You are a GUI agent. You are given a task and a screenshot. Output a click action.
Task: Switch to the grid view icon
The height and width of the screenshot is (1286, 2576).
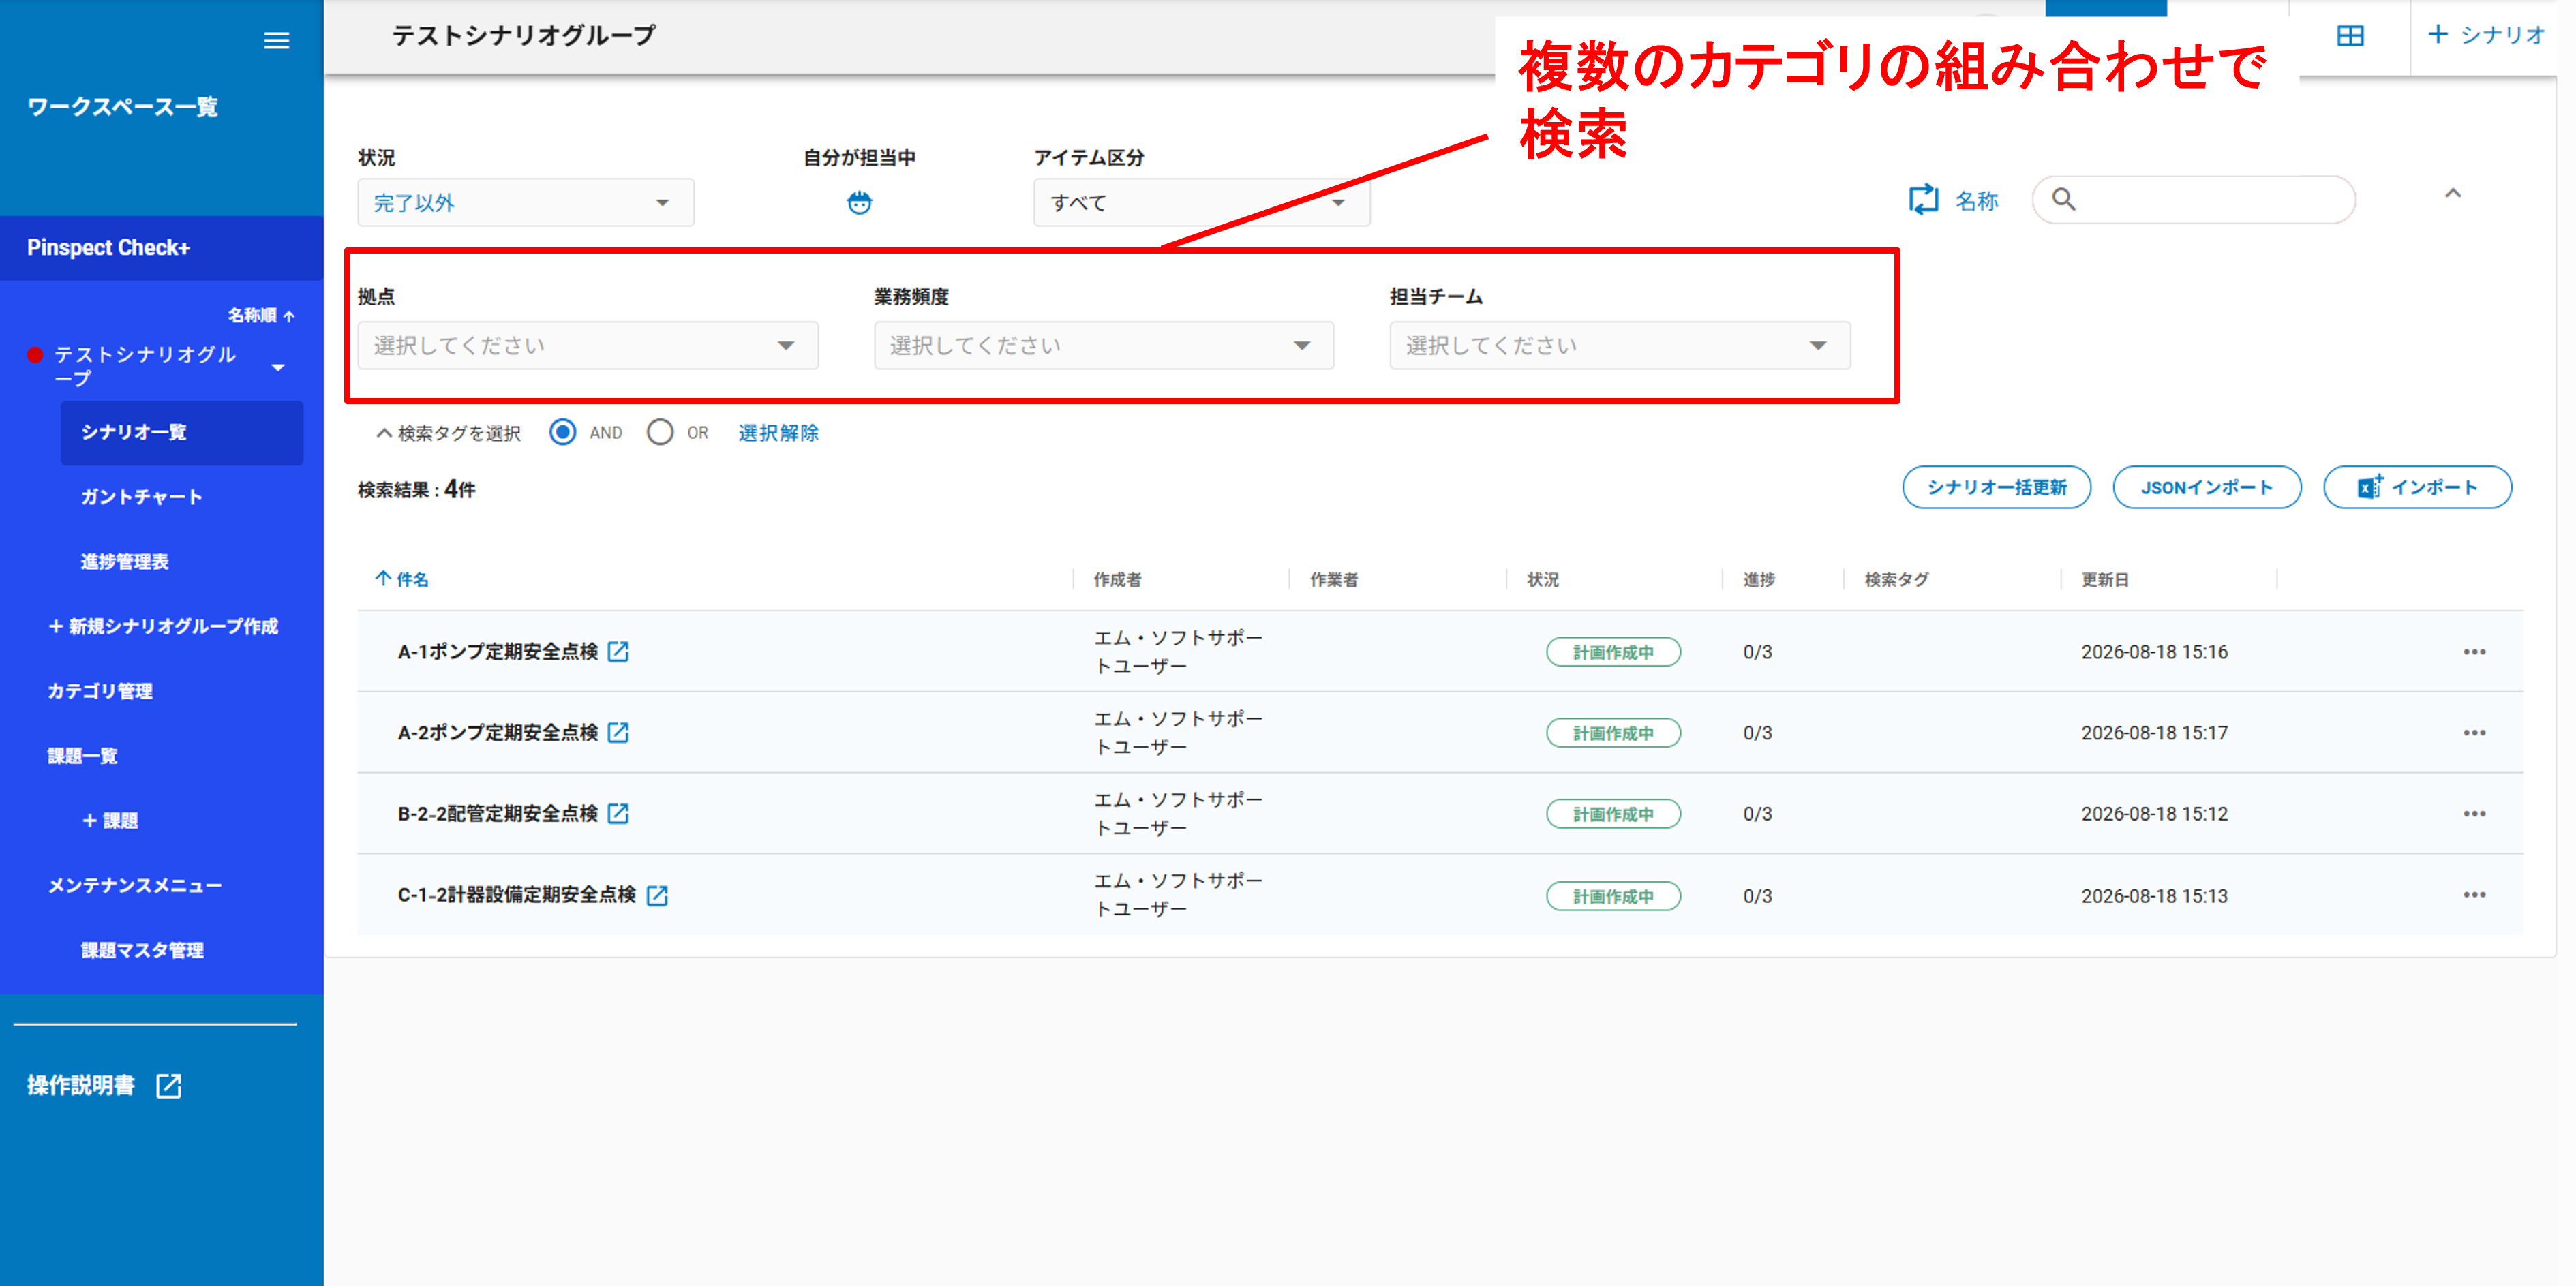coord(2350,36)
